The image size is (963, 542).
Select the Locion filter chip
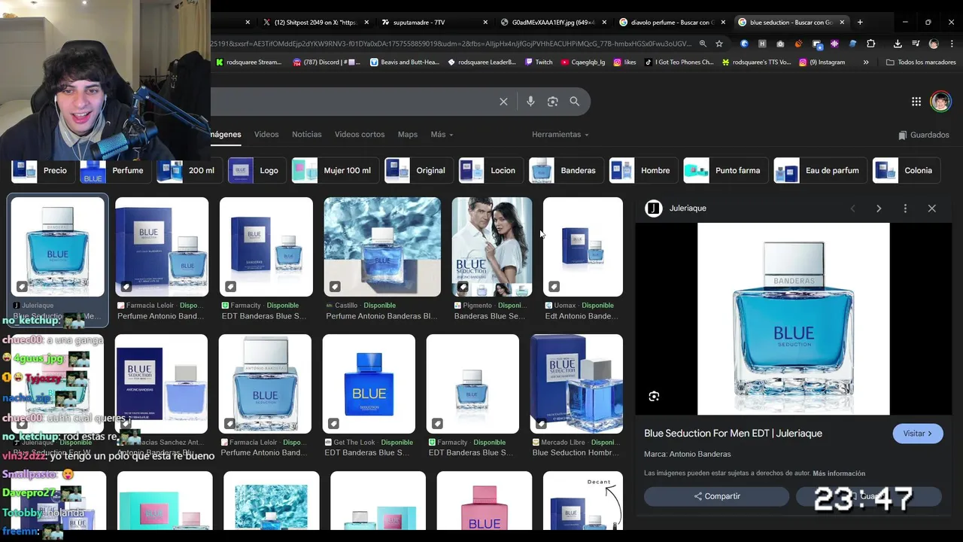point(490,171)
